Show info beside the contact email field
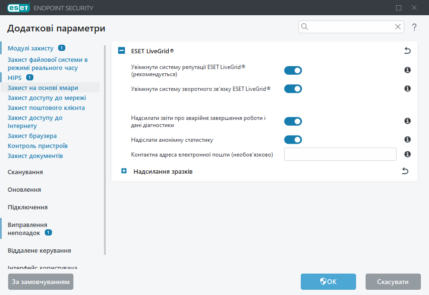This screenshot has height=295, width=429. click(407, 154)
